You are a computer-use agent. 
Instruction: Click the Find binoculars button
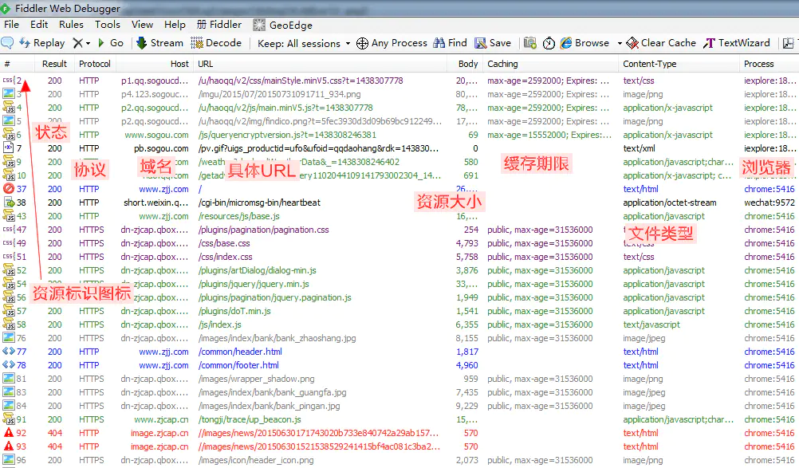coord(450,43)
